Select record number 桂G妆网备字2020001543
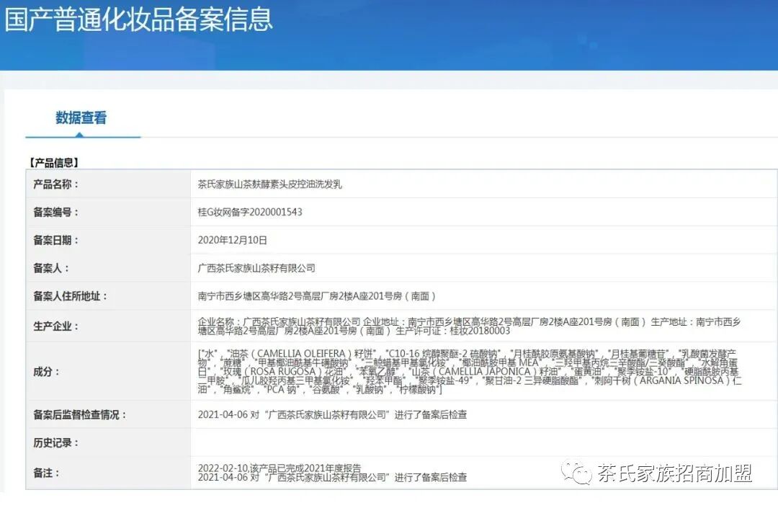This screenshot has width=778, height=508. click(x=249, y=213)
